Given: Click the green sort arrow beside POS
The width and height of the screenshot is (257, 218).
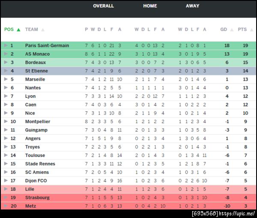Looking at the screenshot, I should (x=18, y=30).
